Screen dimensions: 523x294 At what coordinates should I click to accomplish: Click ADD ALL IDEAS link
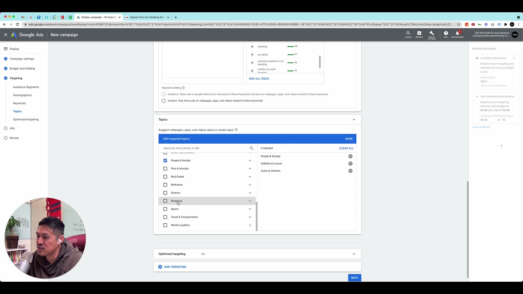point(259,78)
